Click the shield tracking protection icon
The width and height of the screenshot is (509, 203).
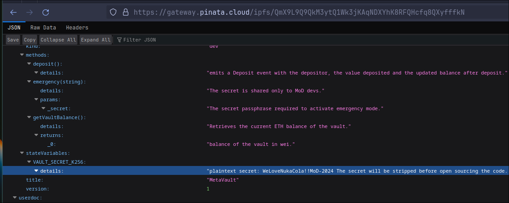coord(113,12)
